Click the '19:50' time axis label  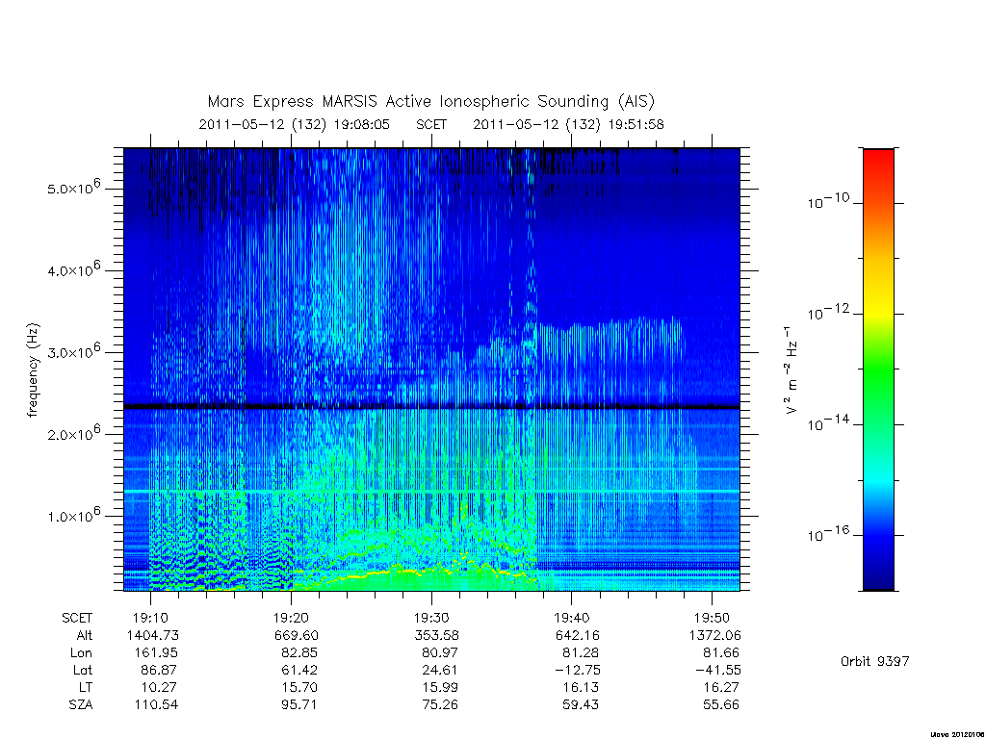click(712, 619)
